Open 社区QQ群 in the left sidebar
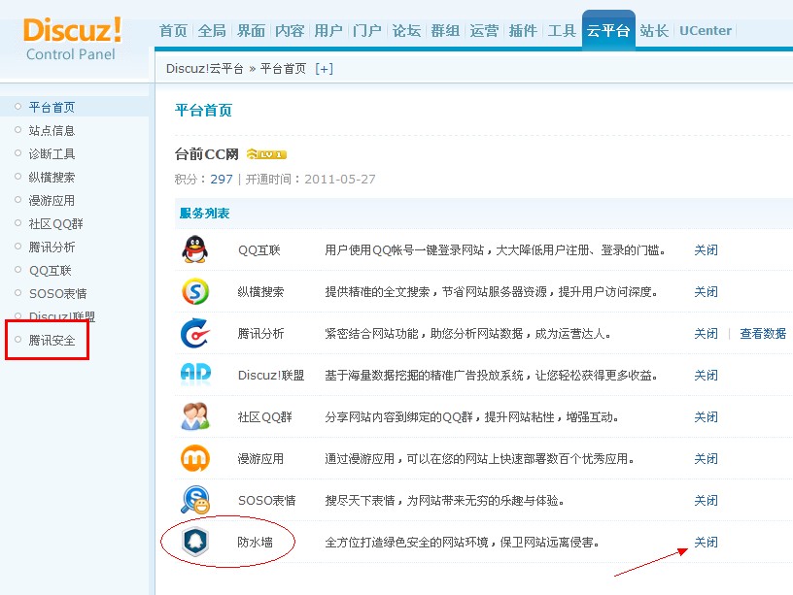The image size is (793, 595). [56, 224]
